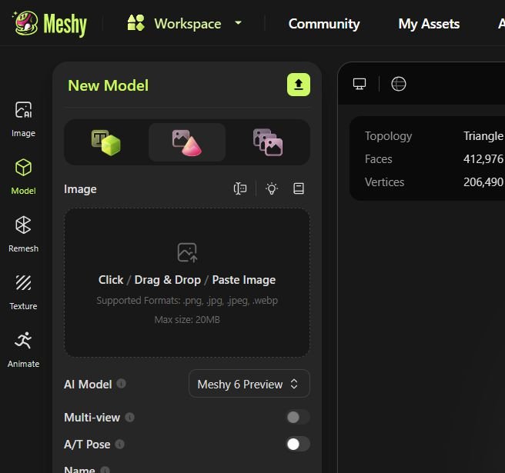Switch to Text to 3D mode
This screenshot has width=505, height=473.
(106, 142)
